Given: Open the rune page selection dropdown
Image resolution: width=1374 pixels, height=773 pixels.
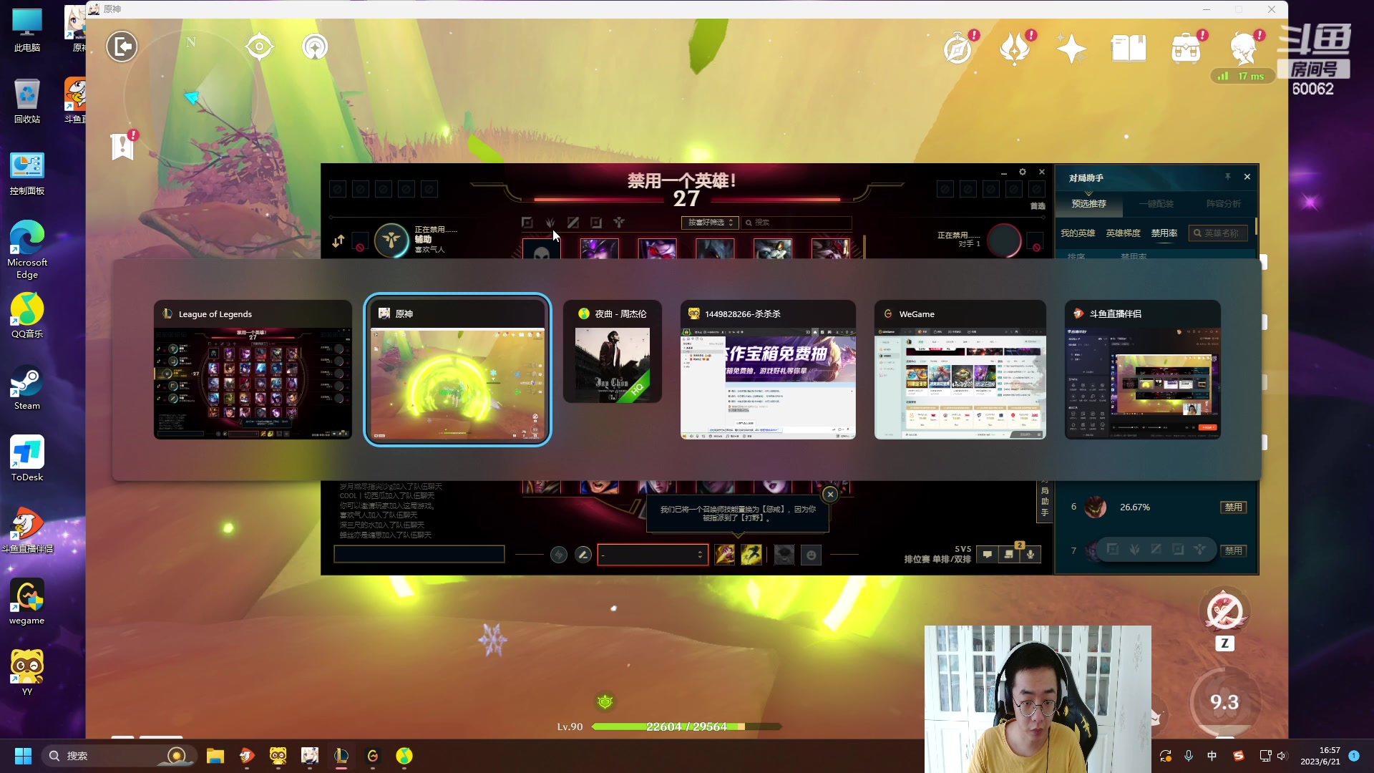Looking at the screenshot, I should (653, 555).
